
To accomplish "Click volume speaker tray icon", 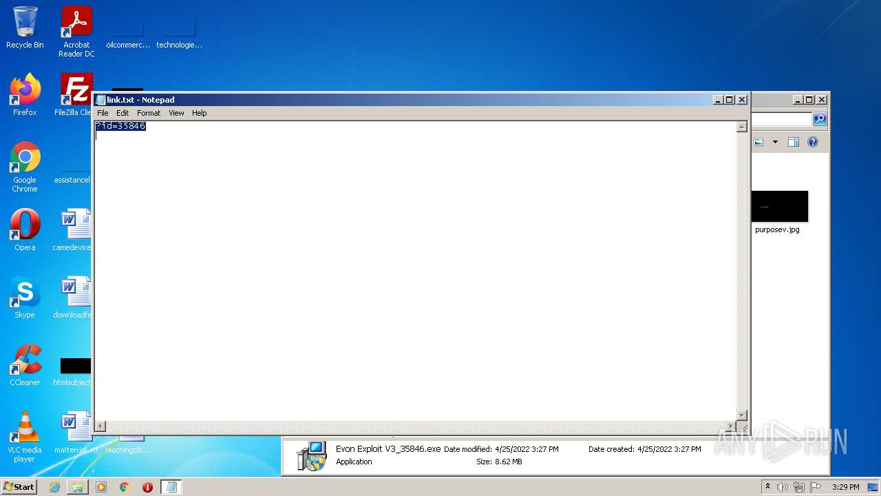I will coord(783,487).
